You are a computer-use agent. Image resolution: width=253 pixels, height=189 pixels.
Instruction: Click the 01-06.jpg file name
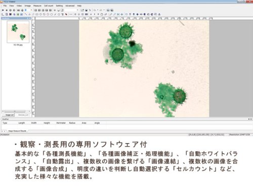tap(18, 45)
